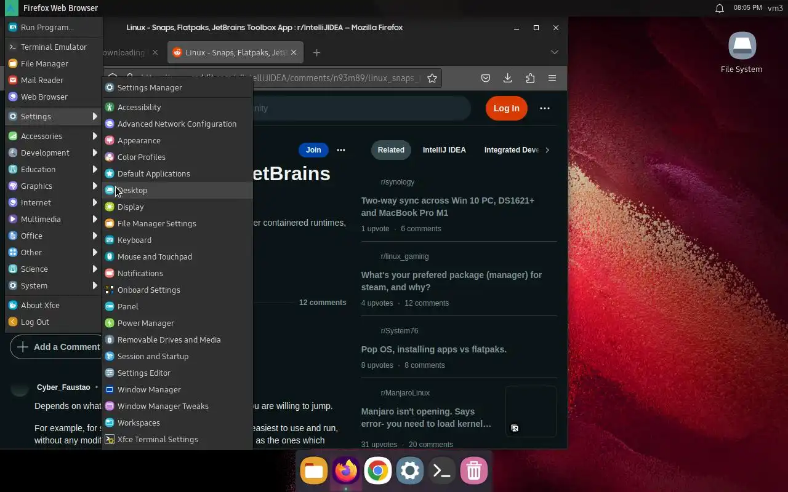Open Display settings entry

click(x=177, y=207)
